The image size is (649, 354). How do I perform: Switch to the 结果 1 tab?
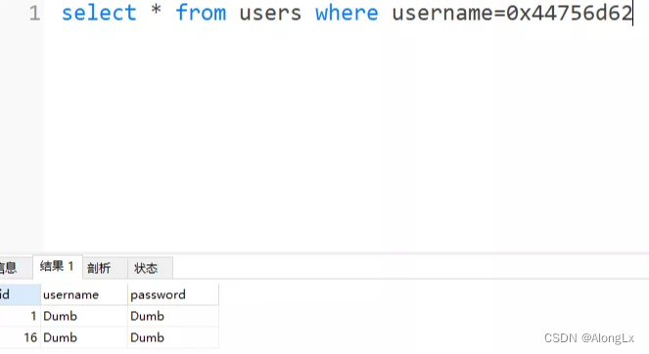point(58,267)
